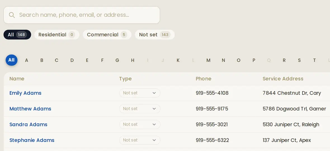Jump to names starting with P
Image resolution: width=330 pixels, height=151 pixels.
pyautogui.click(x=254, y=60)
